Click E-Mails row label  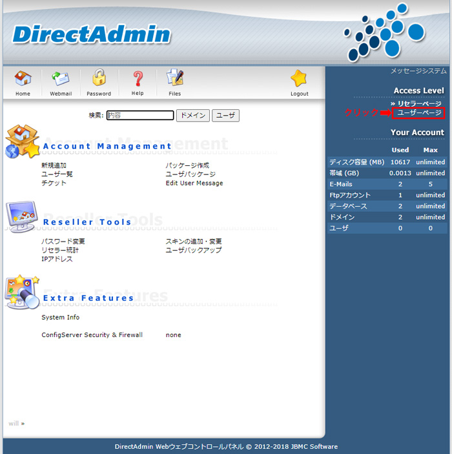point(341,184)
